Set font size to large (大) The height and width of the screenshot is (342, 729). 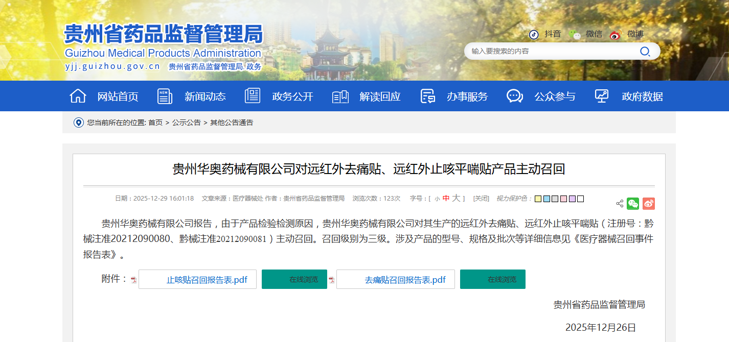pyautogui.click(x=455, y=199)
